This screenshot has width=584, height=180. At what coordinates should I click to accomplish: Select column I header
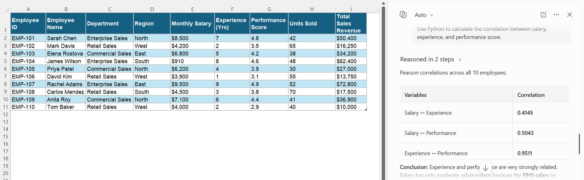351,10
